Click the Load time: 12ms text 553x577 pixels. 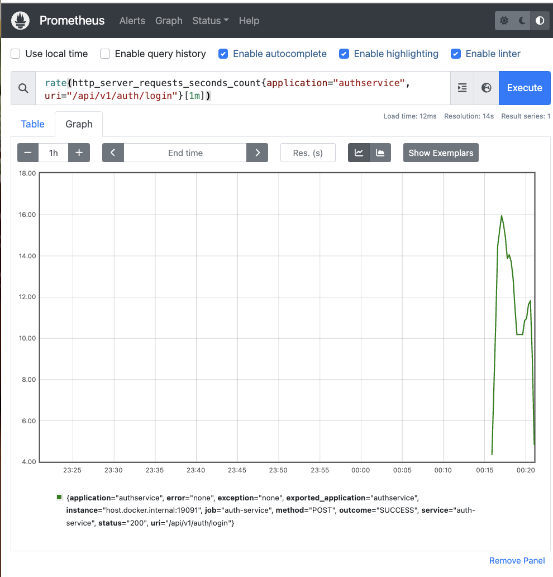410,116
